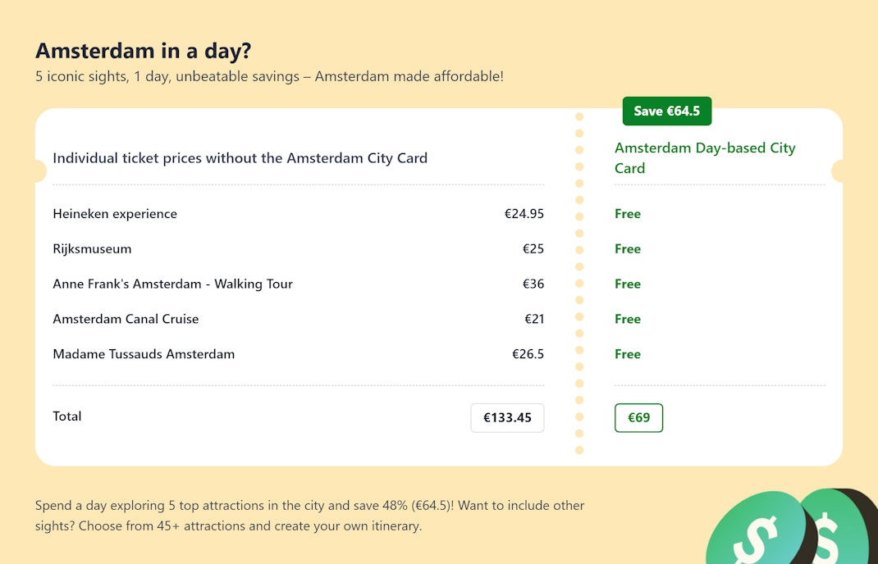Click the €26.5 Madame Tussauds price
Viewport: 878px width, 564px height.
click(528, 355)
